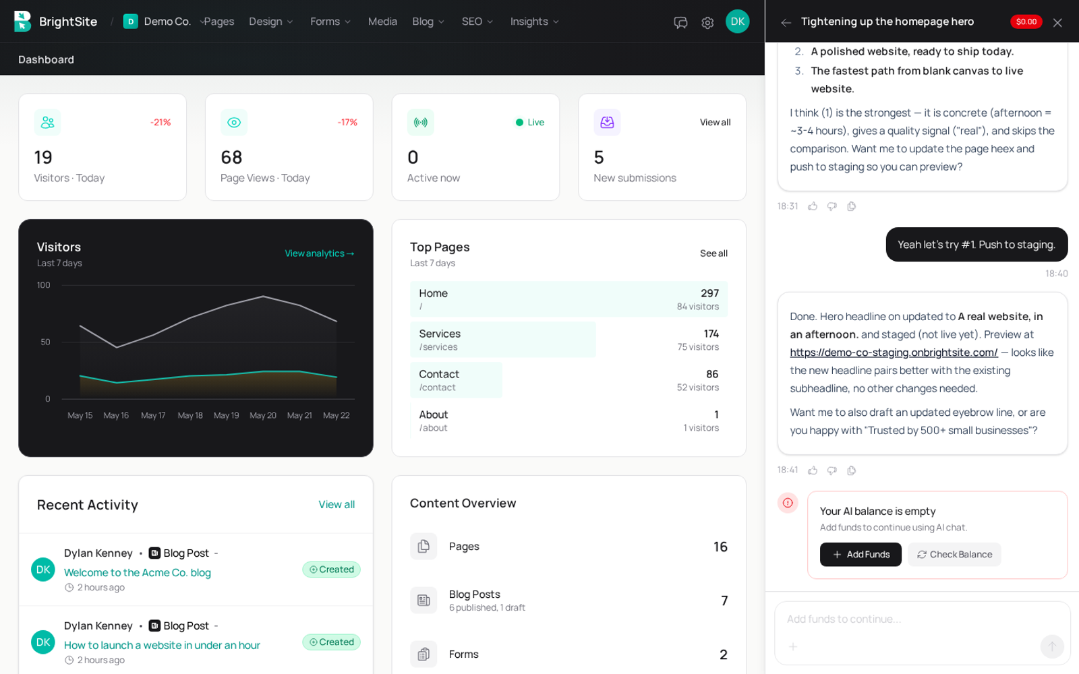The image size is (1079, 674).
Task: Expand the Design dropdown menu
Action: coord(271,22)
